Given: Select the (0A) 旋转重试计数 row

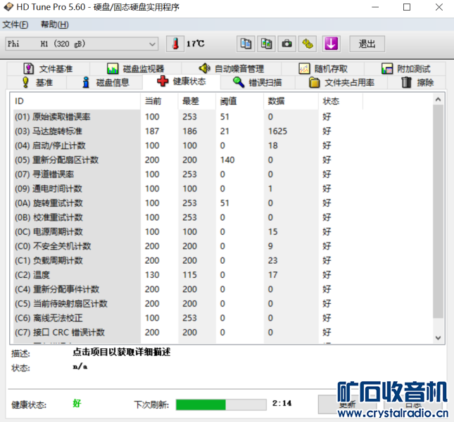Looking at the screenshot, I should tap(222, 203).
